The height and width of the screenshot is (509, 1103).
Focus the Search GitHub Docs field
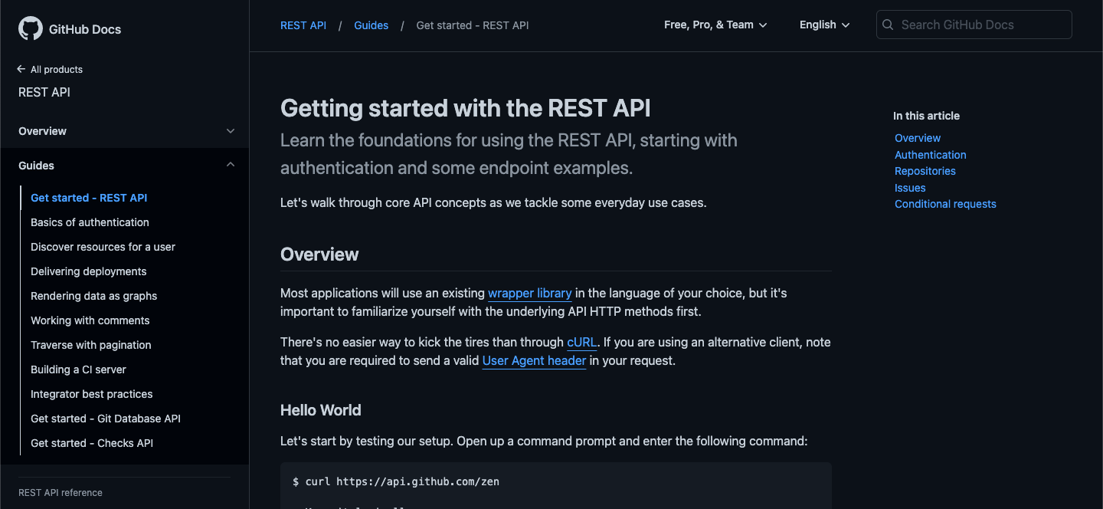click(x=974, y=25)
